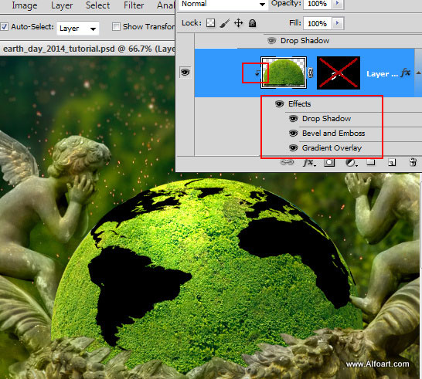
Task: Toggle the Auto-Select checkbox
Action: click(x=4, y=27)
